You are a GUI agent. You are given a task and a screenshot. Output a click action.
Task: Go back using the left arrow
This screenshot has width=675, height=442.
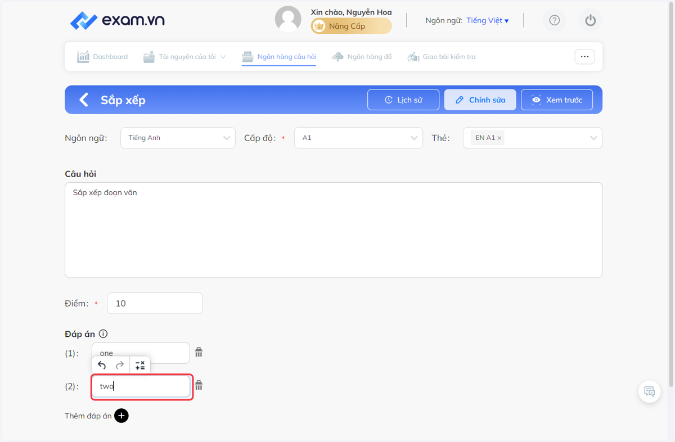(x=84, y=100)
